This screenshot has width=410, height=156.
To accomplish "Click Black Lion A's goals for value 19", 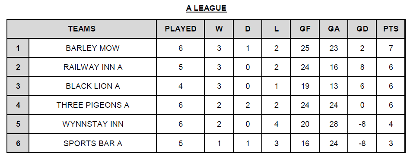I will (x=305, y=86).
